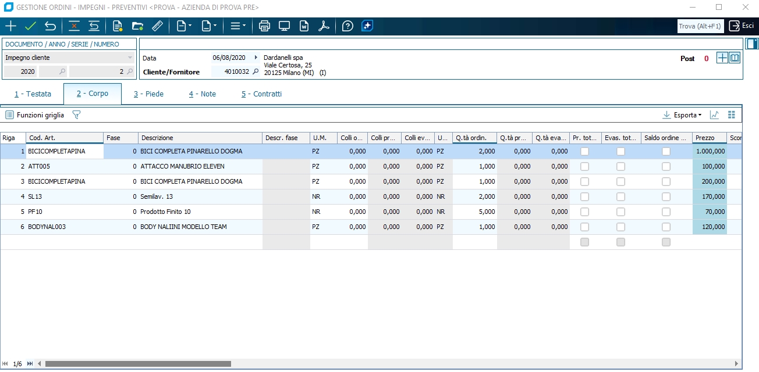
Task: Open Funzioni griglia button
Action: click(35, 115)
